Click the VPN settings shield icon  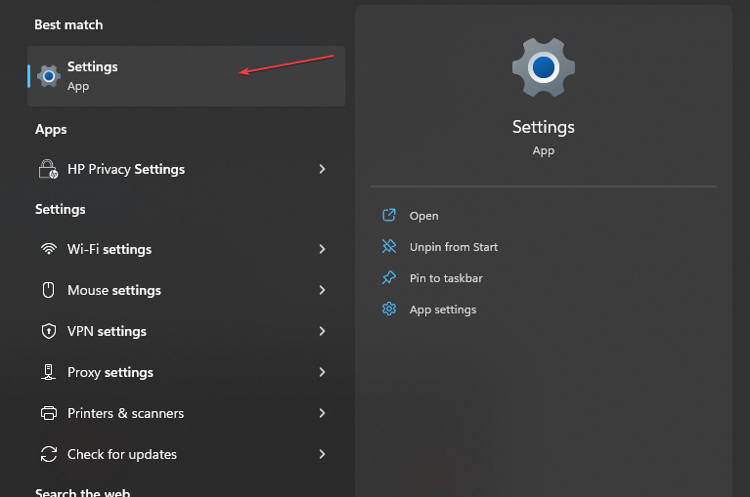[x=48, y=331]
